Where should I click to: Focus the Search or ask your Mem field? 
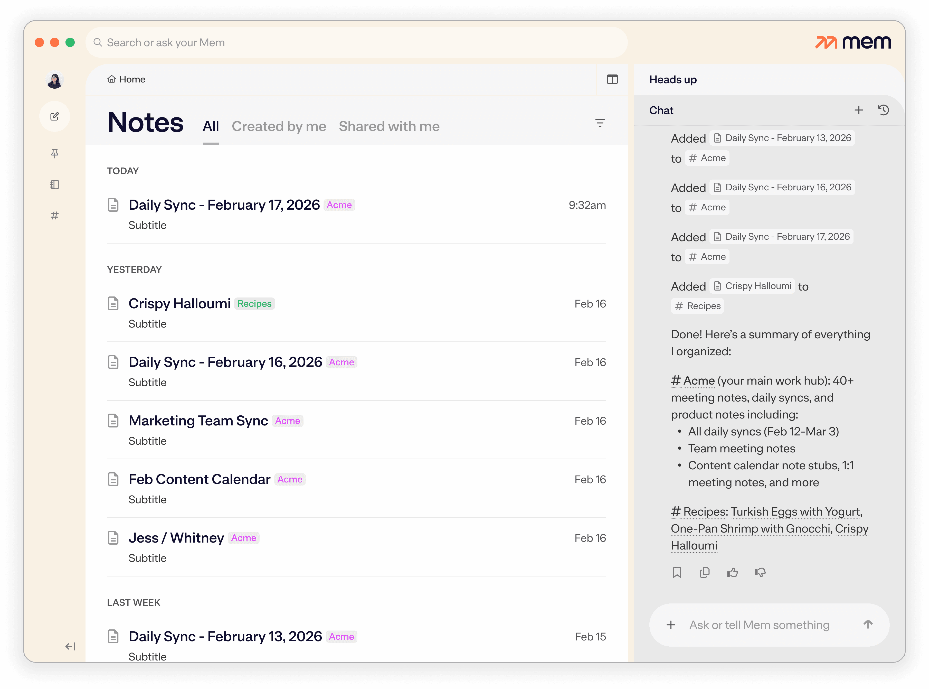coord(356,43)
